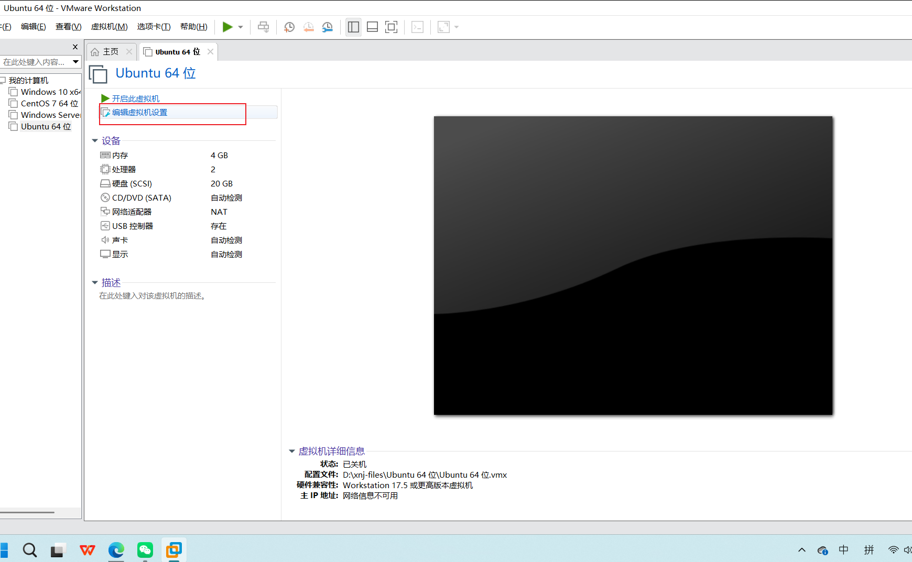
Task: Click the description text placeholder field
Action: coord(153,296)
